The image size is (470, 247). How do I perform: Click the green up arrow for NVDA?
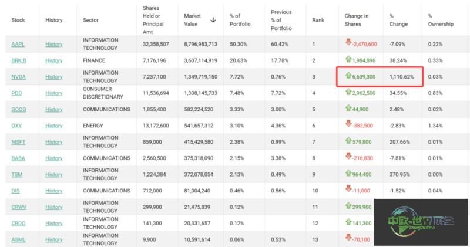point(348,75)
